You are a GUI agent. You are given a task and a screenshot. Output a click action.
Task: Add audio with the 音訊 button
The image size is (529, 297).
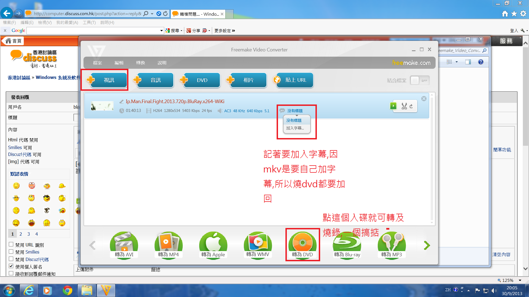click(155, 80)
